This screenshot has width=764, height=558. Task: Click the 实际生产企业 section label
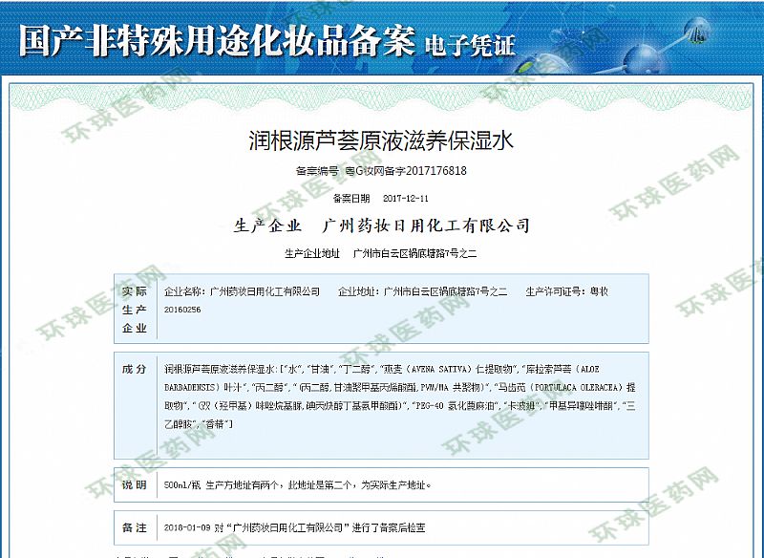[134, 310]
